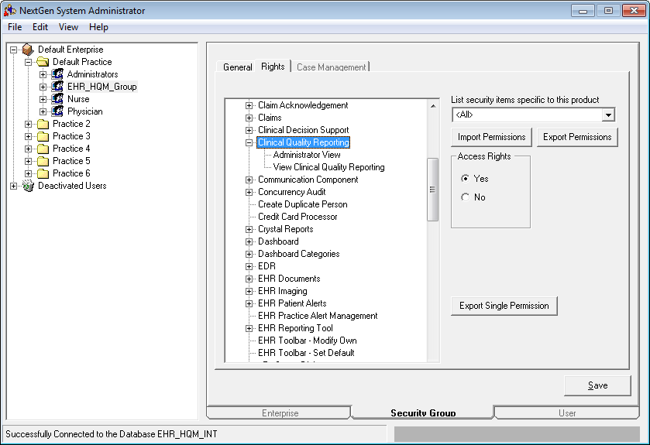Switch to the Enterprise bottom tab
The image size is (650, 445).
click(280, 412)
